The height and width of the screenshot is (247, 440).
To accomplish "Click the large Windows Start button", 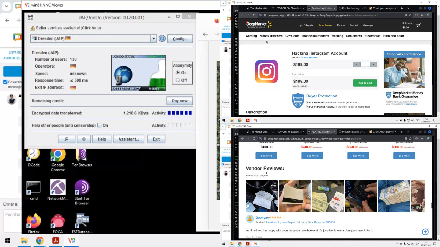I will [8, 241].
